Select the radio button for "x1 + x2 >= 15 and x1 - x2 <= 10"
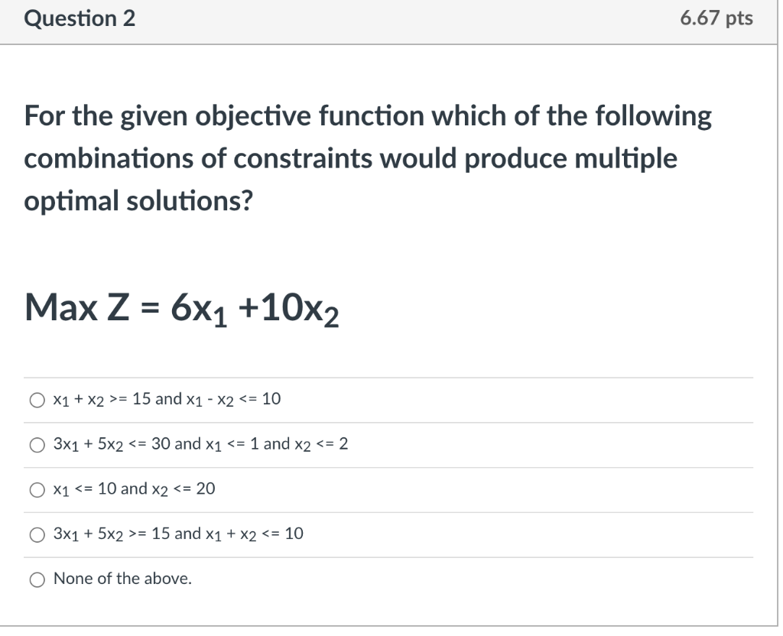The width and height of the screenshot is (783, 636). (x=36, y=399)
